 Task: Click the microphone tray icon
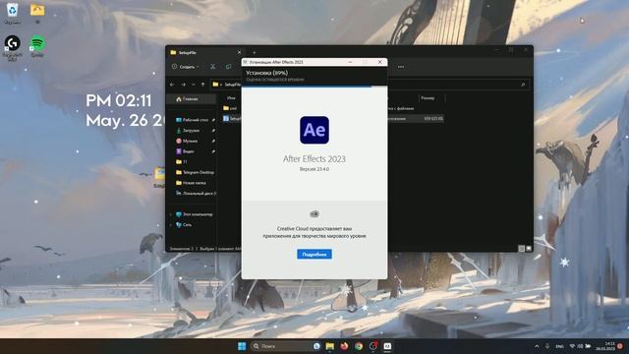click(x=547, y=346)
